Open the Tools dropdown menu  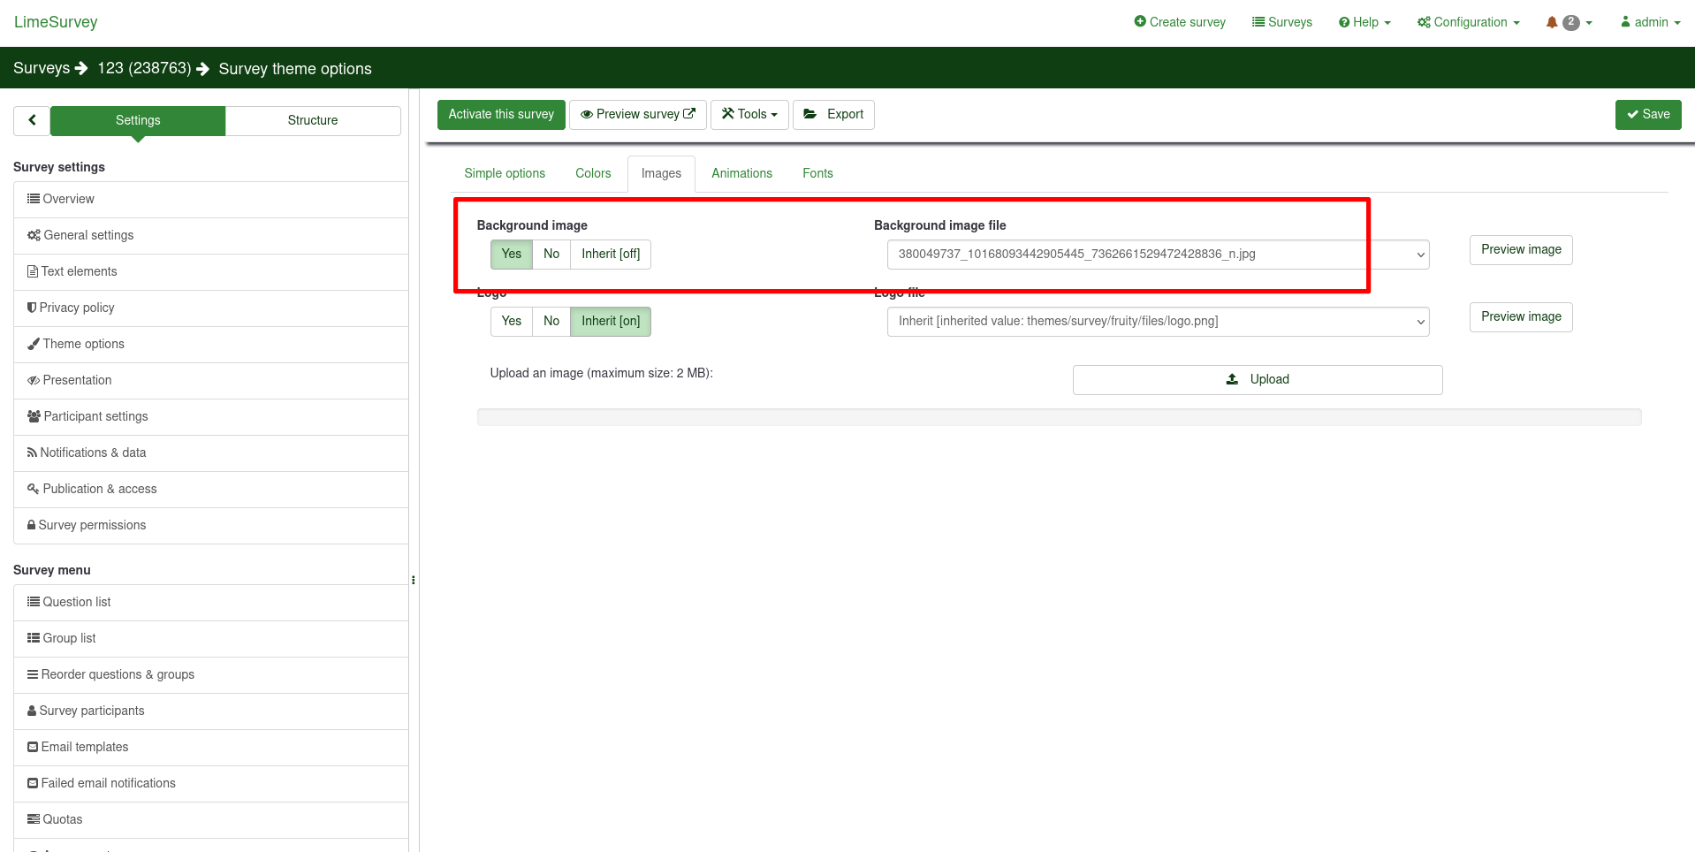[x=749, y=115]
